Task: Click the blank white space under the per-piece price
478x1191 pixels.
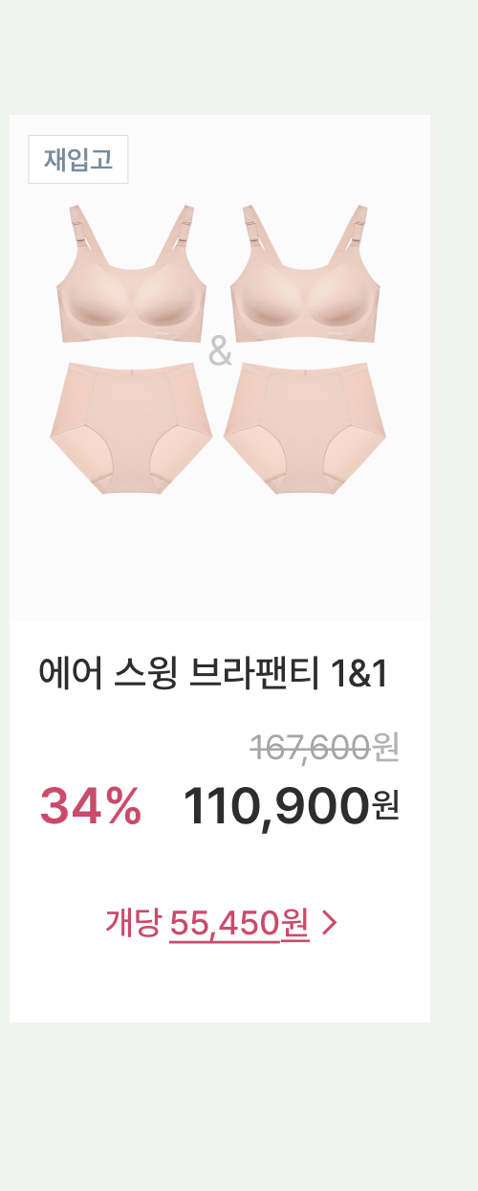Action: tap(220, 986)
